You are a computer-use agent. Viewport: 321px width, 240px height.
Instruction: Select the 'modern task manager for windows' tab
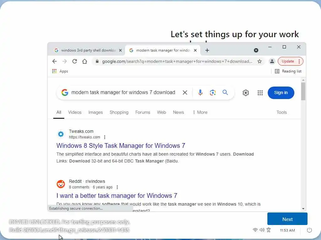(162, 50)
